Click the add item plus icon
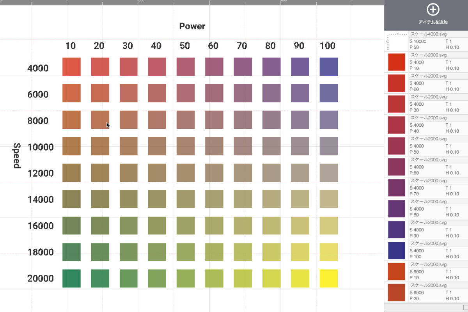The height and width of the screenshot is (312, 468). (x=433, y=10)
